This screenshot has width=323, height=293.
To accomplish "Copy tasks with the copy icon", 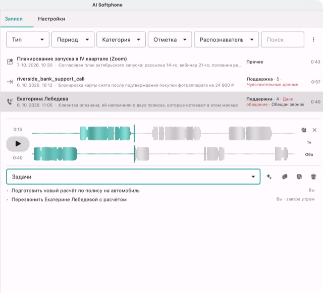I will pyautogui.click(x=285, y=177).
